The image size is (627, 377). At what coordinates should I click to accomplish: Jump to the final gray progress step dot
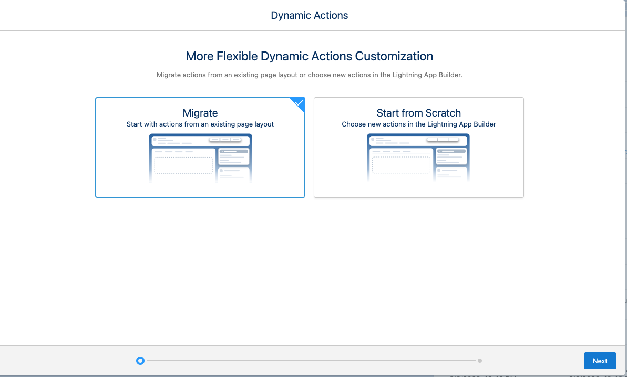[480, 361]
